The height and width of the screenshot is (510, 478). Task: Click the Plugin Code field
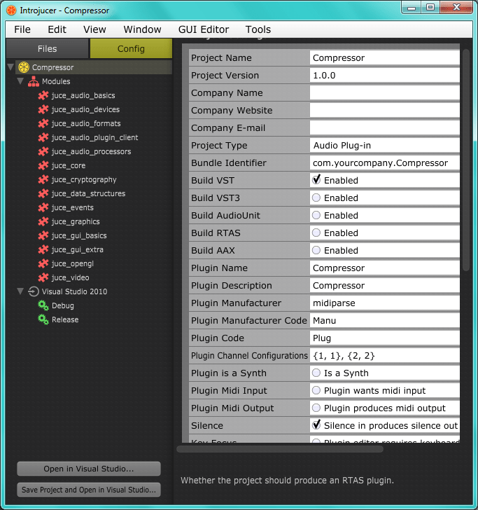pyautogui.click(x=385, y=338)
